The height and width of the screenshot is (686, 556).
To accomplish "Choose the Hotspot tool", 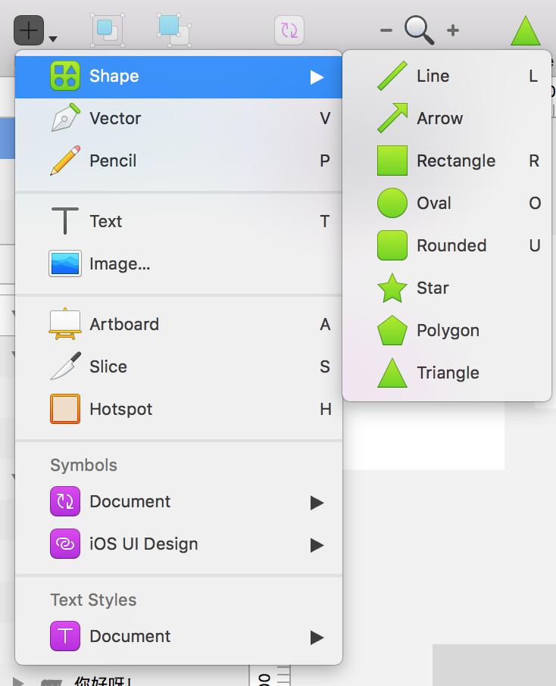I will coord(121,409).
